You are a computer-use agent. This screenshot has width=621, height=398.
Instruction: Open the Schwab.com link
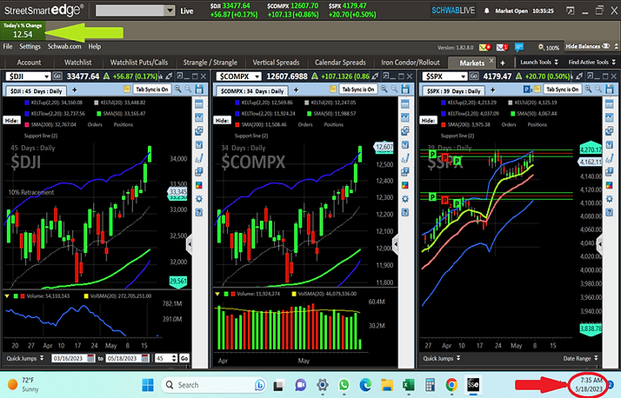[x=64, y=46]
